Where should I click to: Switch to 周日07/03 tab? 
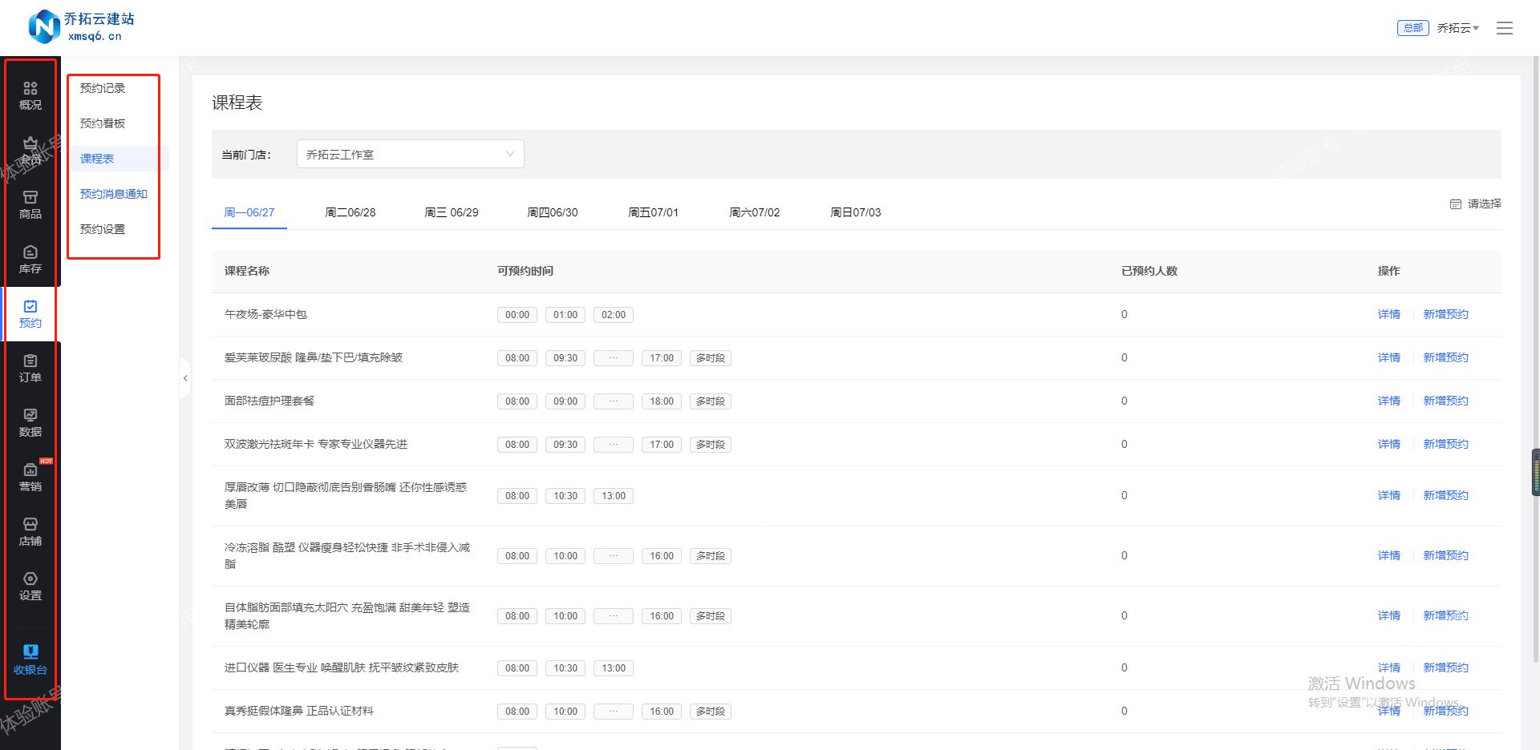856,212
